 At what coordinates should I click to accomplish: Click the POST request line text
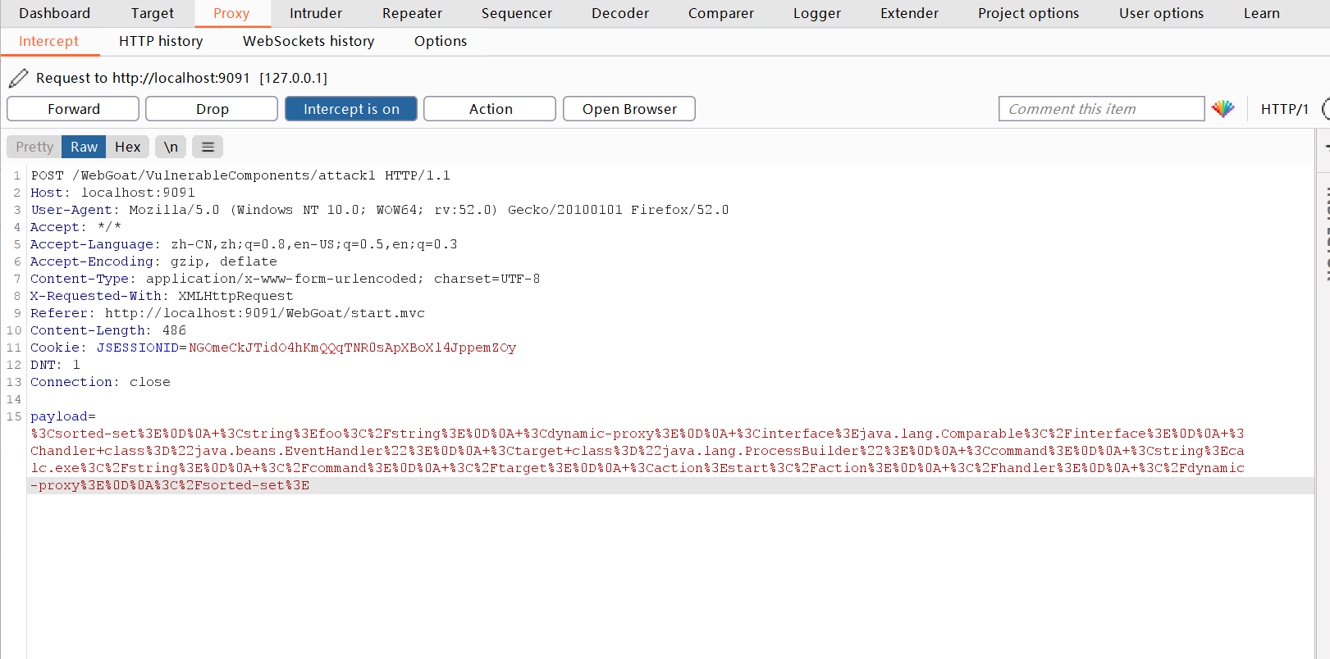tap(240, 175)
